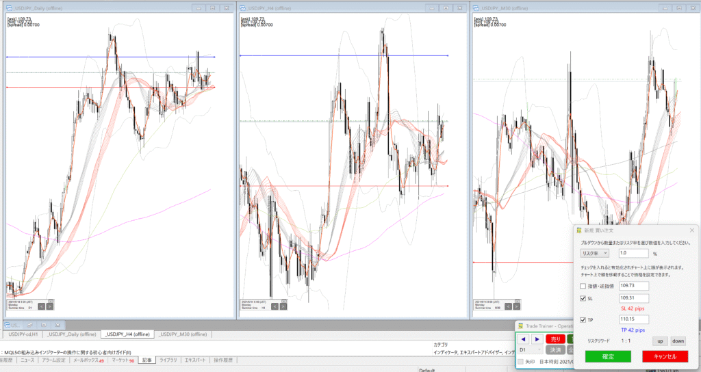Close the new buy order dialog
701x372 pixels.
point(691,230)
